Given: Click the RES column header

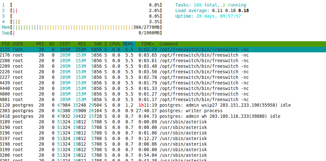Looking at the screenshot, I should (82, 44).
